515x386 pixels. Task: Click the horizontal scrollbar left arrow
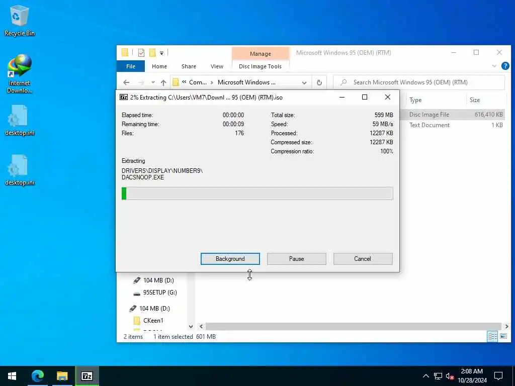pos(201,326)
